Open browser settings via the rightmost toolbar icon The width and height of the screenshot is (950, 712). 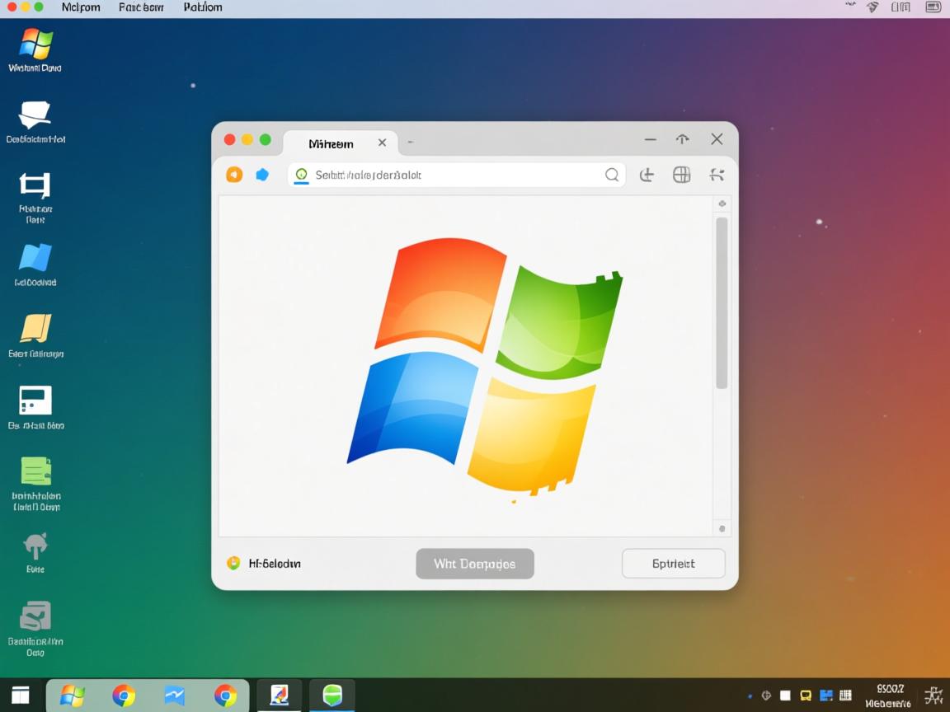pyautogui.click(x=717, y=175)
